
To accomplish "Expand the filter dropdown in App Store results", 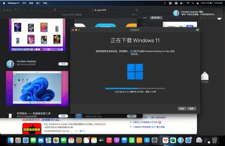I will [x=135, y=14].
